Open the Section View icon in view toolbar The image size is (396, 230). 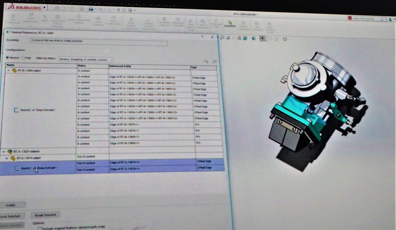[240, 38]
